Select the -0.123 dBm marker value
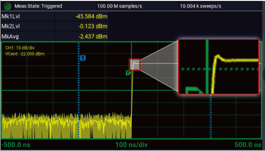The width and height of the screenshot is (265, 151). [x=93, y=26]
